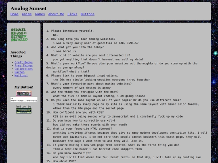Click question 'Please introduce yourself.'
This screenshot has height=163, width=218.
(72, 31)
